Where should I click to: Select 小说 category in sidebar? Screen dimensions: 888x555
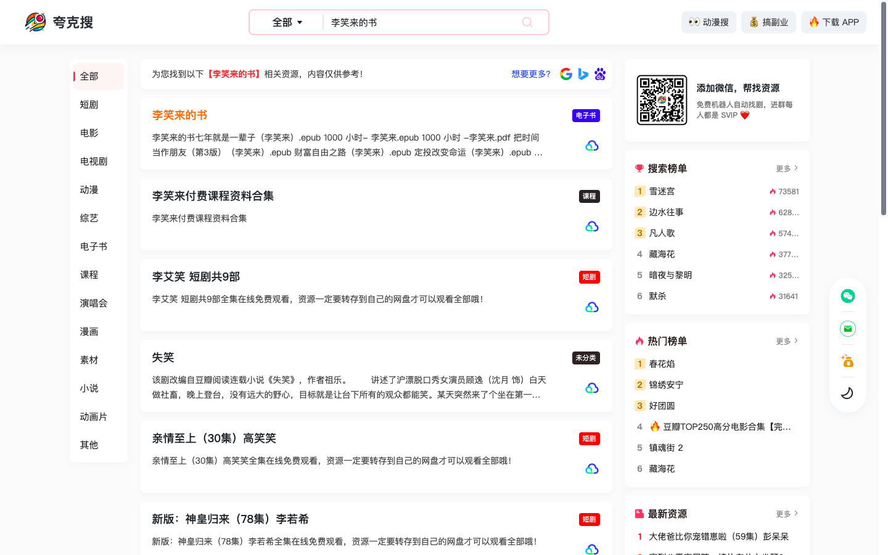99,388
